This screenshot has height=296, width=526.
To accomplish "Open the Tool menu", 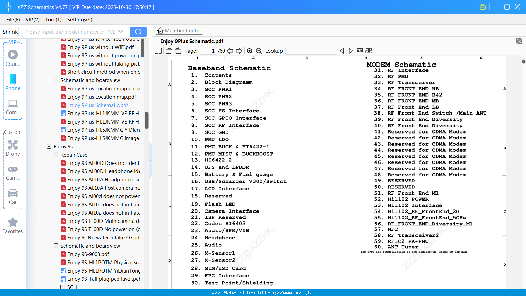I will [x=54, y=19].
